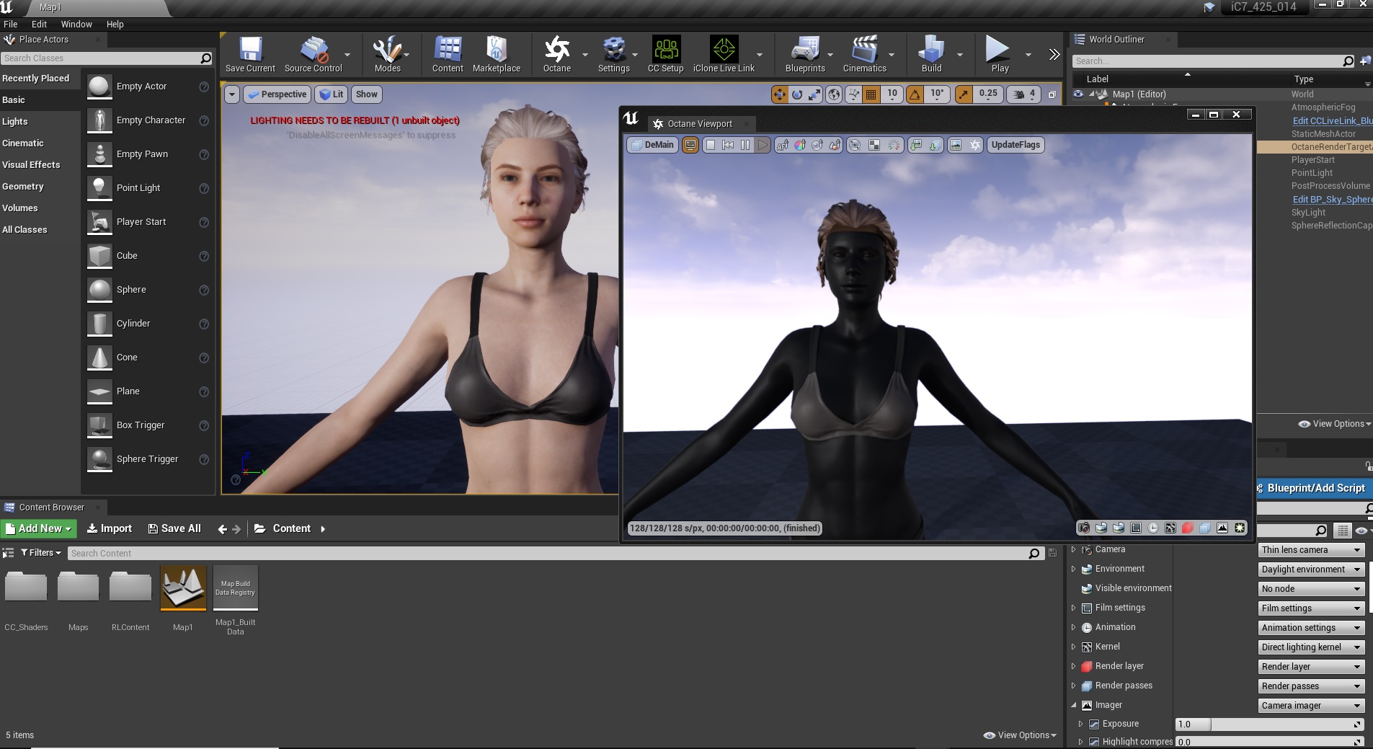Viewport: 1373px width, 749px height.
Task: Click the clock animation icon in the Octane Viewport's bottom toolbar
Action: click(1153, 528)
